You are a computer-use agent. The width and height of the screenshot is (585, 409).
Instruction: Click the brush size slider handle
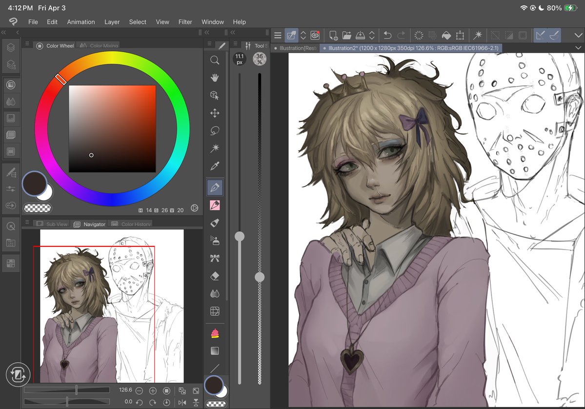(x=240, y=236)
